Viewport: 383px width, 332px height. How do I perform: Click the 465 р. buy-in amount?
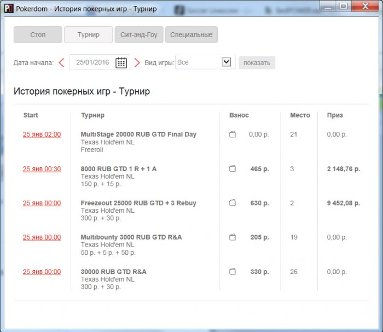pyautogui.click(x=259, y=169)
